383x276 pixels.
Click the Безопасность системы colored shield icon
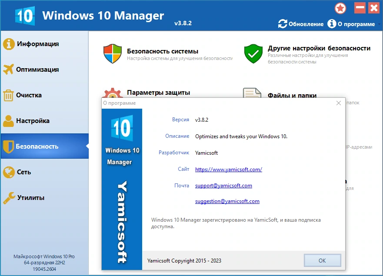tap(113, 53)
